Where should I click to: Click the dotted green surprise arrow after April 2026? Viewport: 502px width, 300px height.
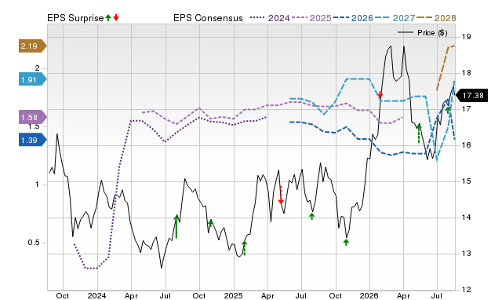point(418,134)
